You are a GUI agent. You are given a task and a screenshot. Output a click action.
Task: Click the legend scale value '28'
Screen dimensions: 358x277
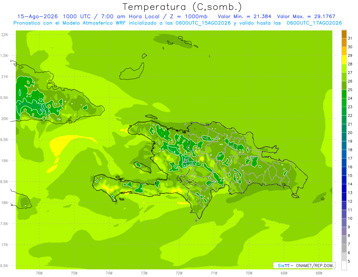pyautogui.click(x=350, y=64)
